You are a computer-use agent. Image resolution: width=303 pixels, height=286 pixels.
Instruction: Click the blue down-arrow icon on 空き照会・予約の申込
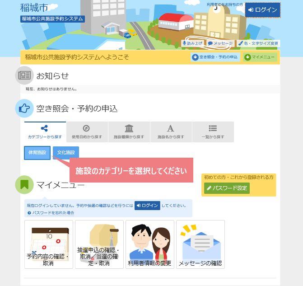[x=195, y=57]
